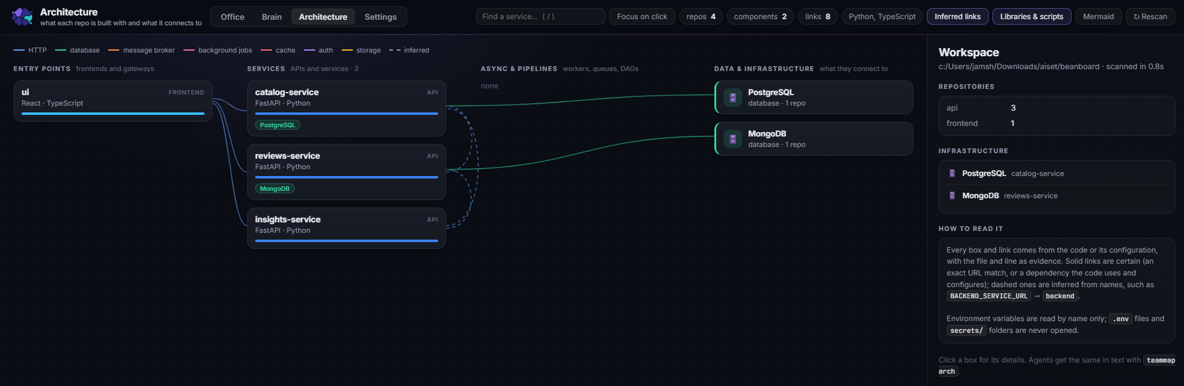Click the cache legend entry

click(278, 50)
